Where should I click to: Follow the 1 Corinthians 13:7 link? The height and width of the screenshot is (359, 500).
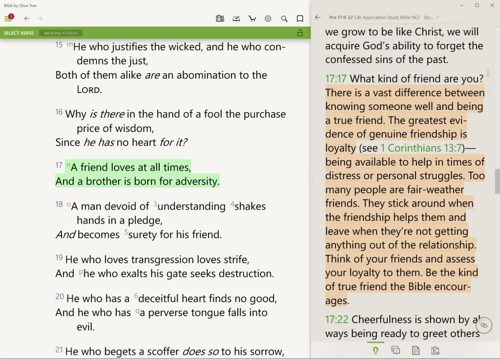pyautogui.click(x=421, y=148)
